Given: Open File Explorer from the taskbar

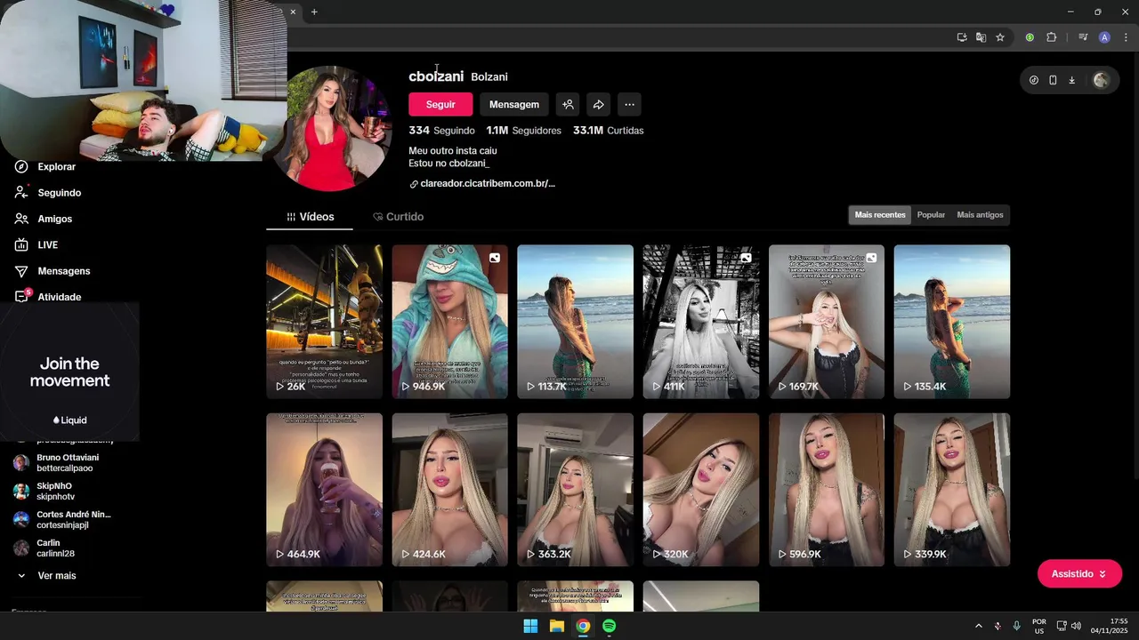Looking at the screenshot, I should [556, 626].
